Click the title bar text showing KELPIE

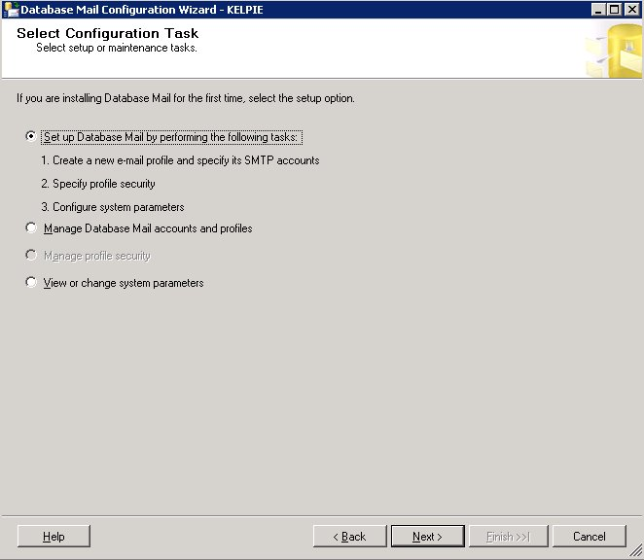coord(245,10)
